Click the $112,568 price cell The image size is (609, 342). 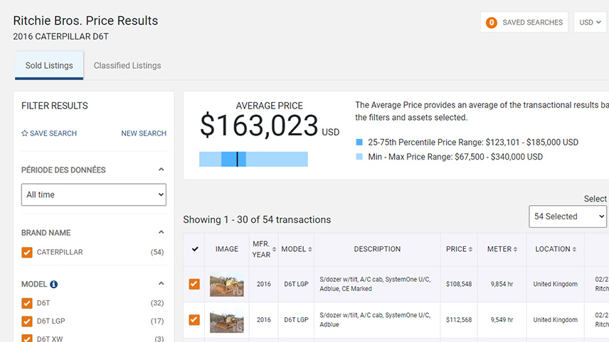pyautogui.click(x=459, y=320)
